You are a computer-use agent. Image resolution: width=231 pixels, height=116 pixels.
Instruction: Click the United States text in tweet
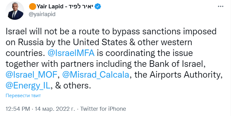[100, 42]
